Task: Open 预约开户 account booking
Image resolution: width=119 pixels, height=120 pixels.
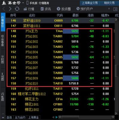Action: pyautogui.click(x=84, y=9)
